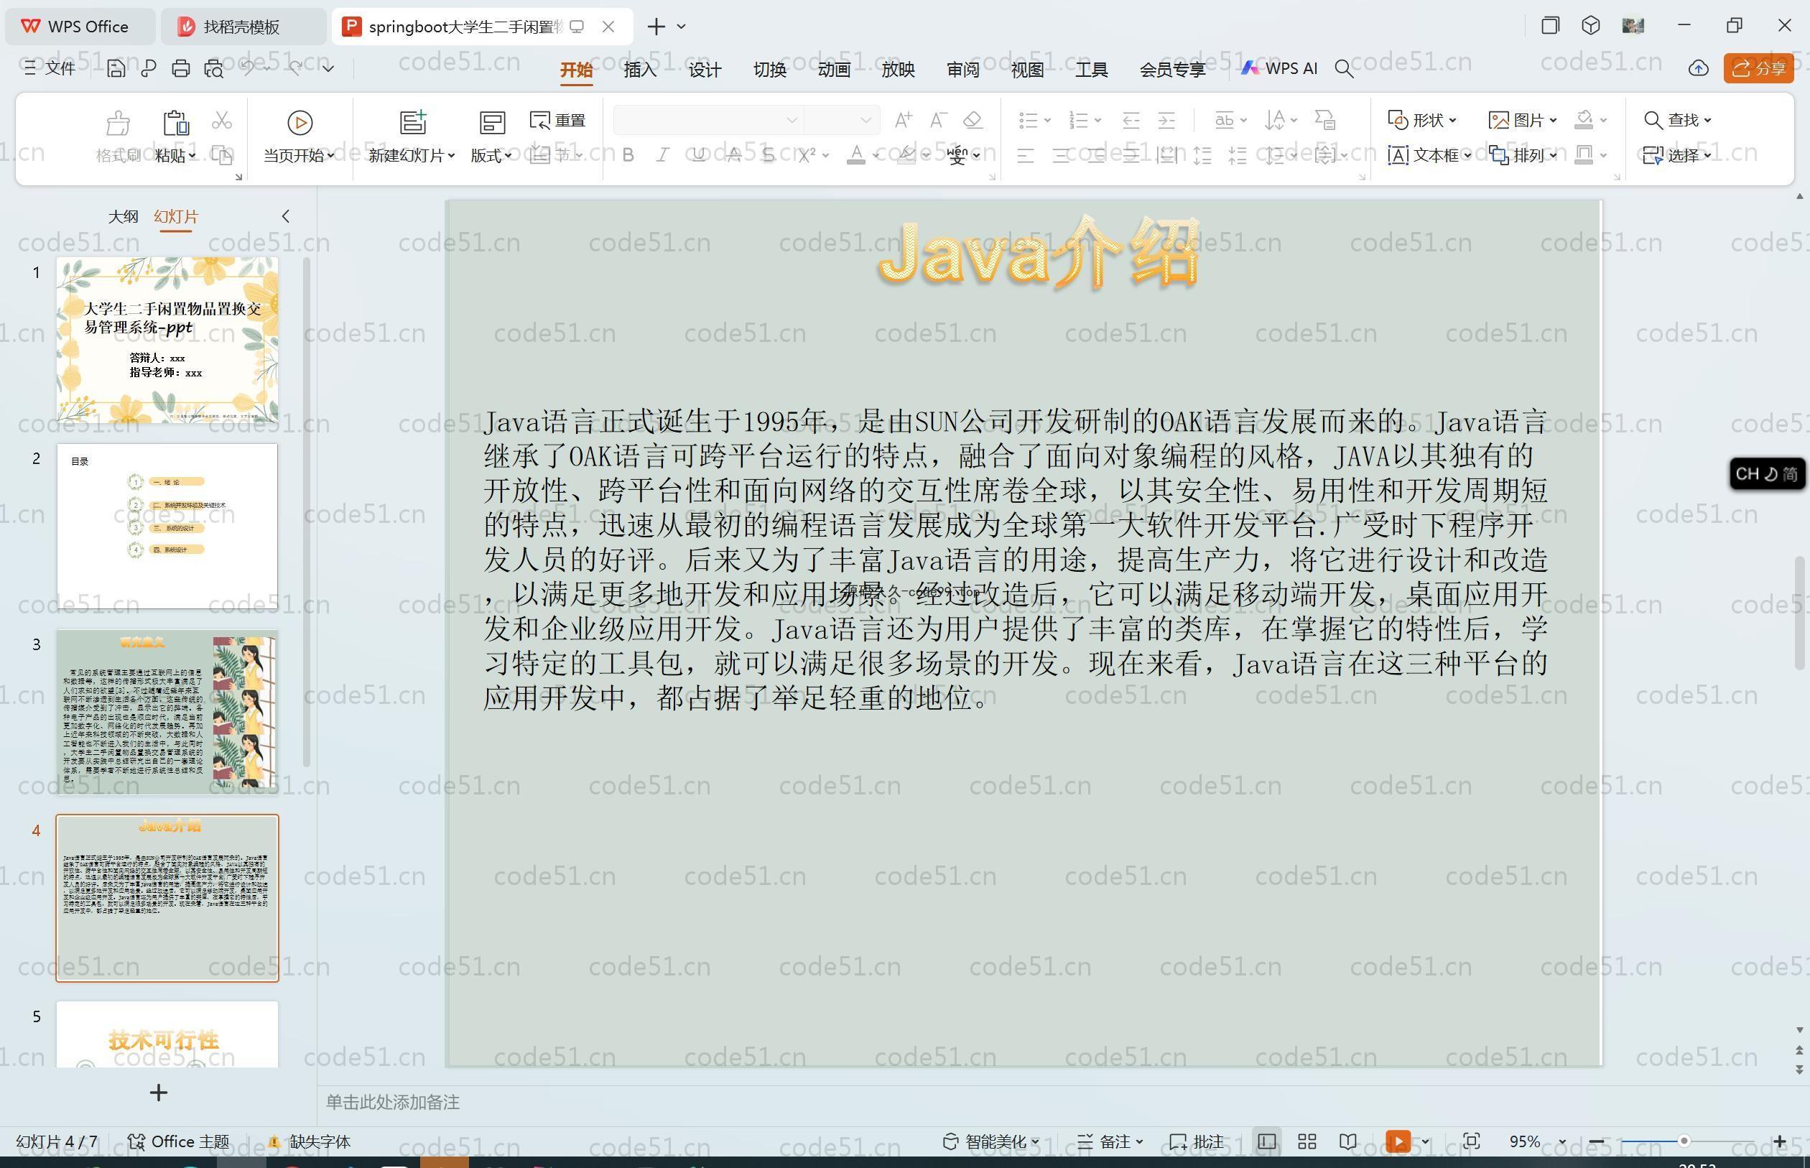Open the shape fill color dropdown
Viewport: 1810px width, 1168px height.
tap(1603, 120)
